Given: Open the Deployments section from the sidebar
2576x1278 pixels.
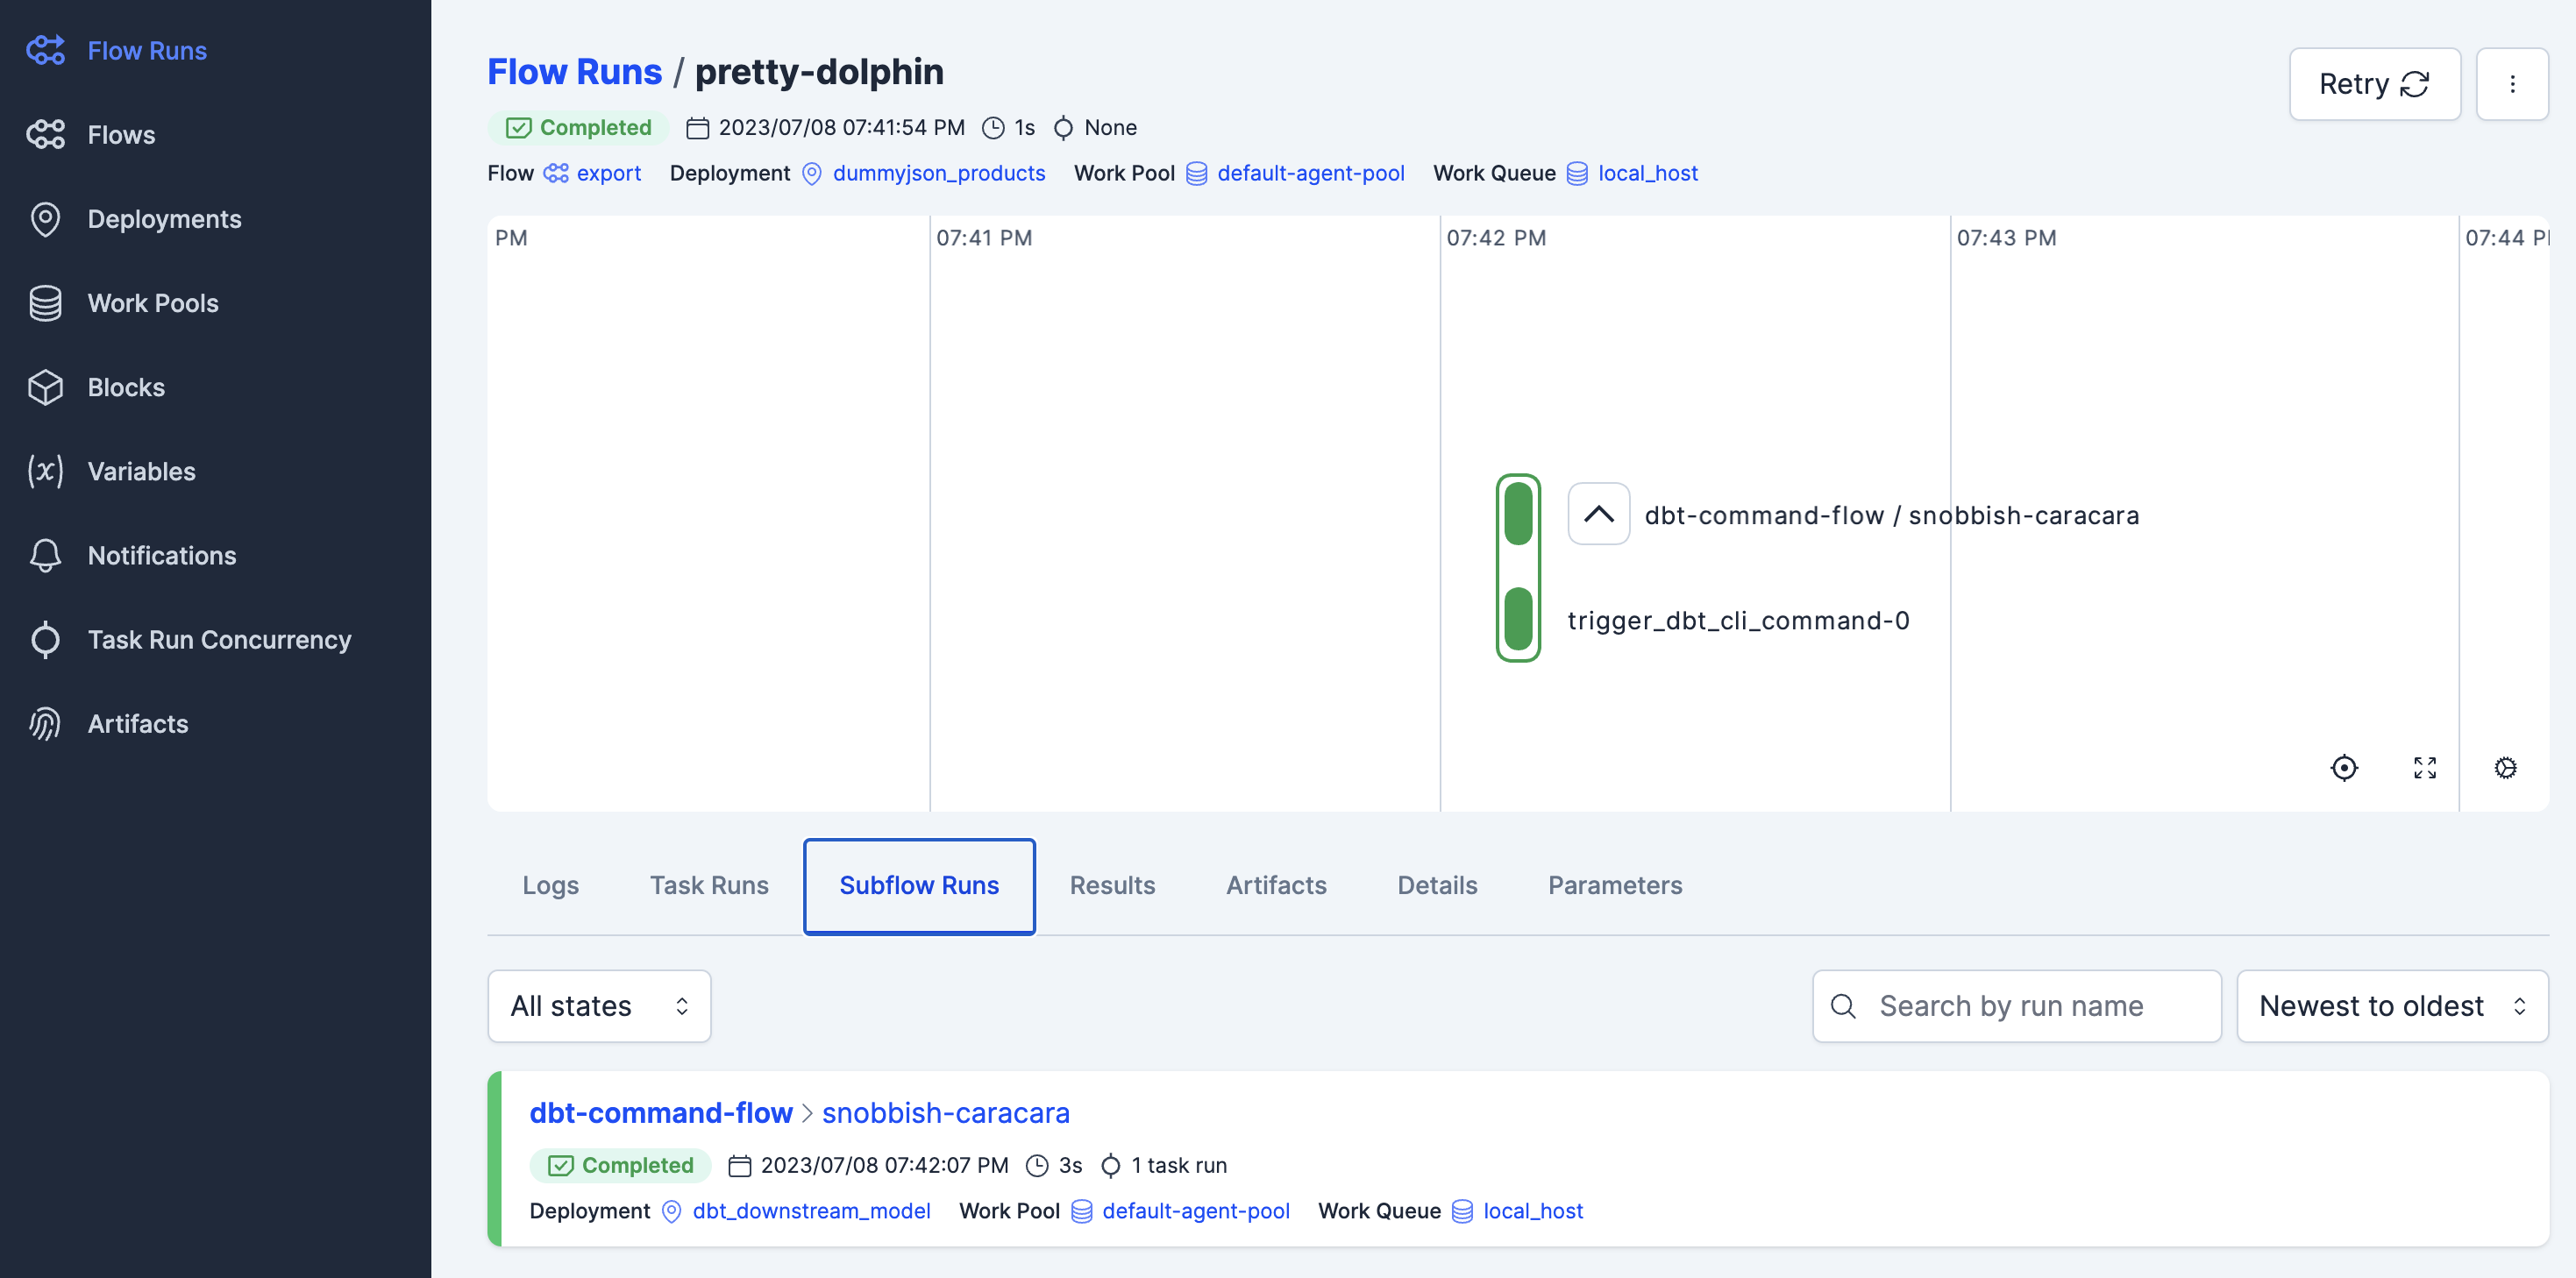Looking at the screenshot, I should (x=164, y=219).
